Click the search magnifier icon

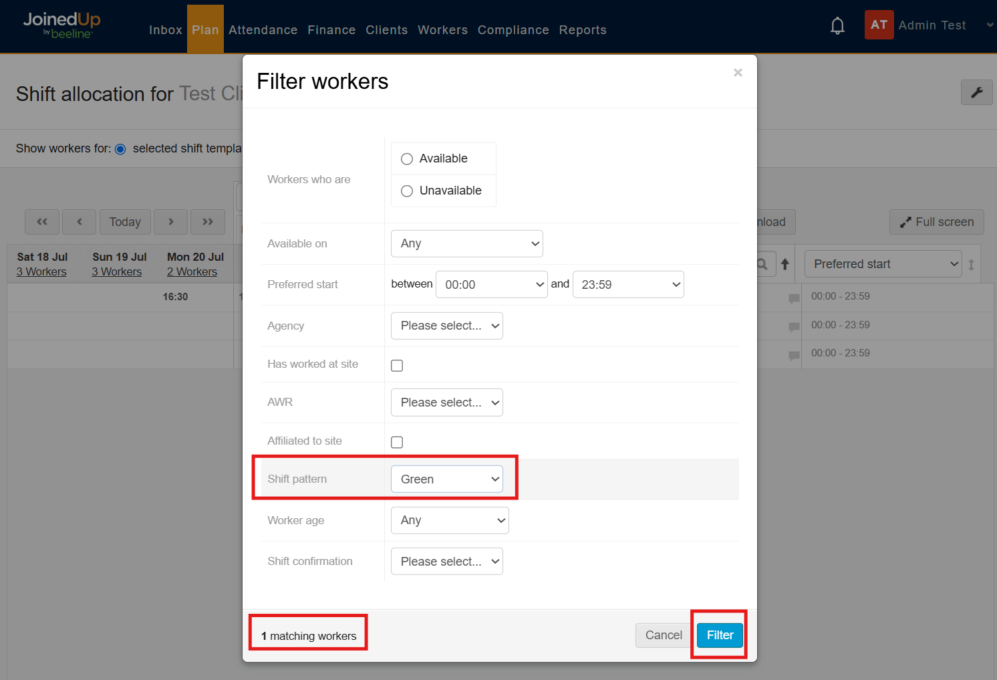click(x=763, y=264)
